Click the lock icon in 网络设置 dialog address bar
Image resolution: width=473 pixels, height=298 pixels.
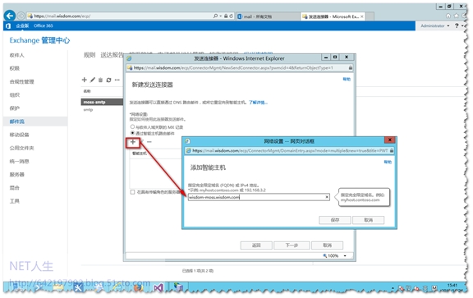391,150
